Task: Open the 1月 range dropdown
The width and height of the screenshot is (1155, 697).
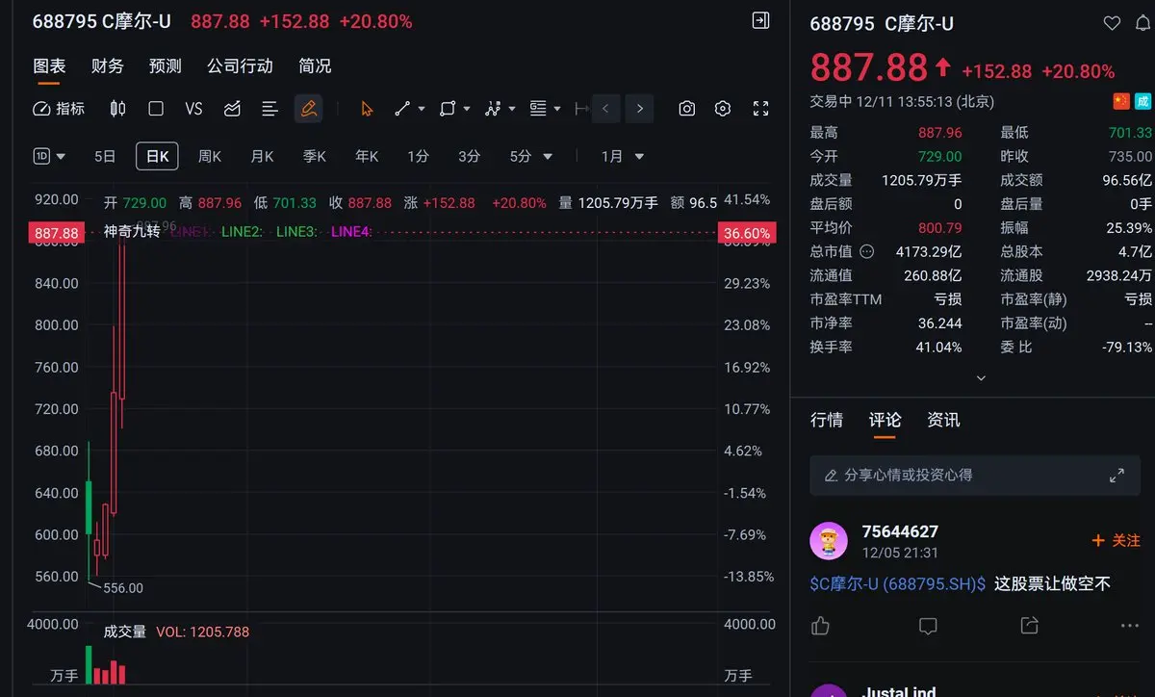Action: pos(623,156)
